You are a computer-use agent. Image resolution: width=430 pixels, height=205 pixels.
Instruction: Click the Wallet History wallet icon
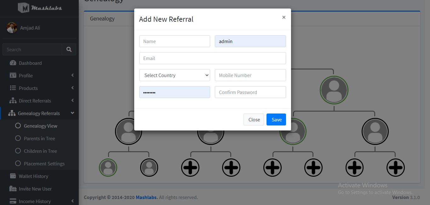[x=13, y=176]
